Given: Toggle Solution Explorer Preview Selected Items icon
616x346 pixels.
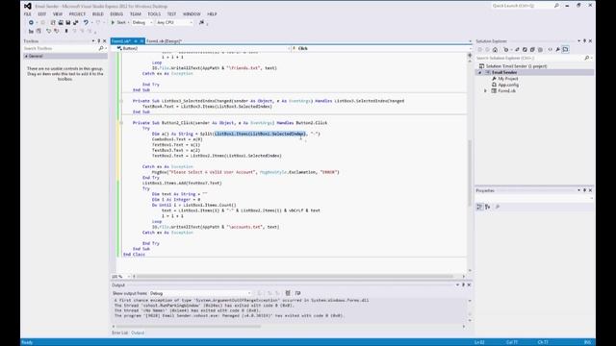Looking at the screenshot, I should pyautogui.click(x=565, y=49).
